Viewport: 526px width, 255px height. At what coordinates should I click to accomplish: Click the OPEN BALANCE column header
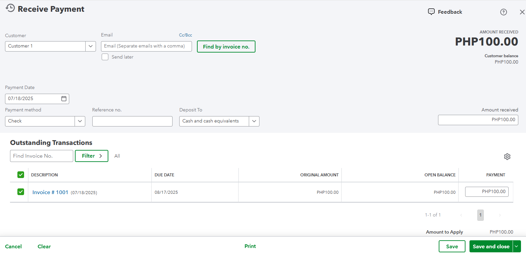point(440,175)
